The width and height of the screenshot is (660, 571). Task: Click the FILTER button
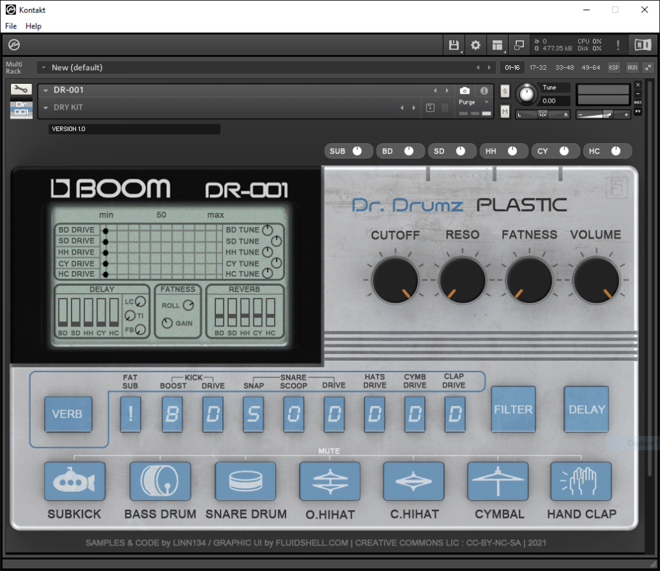(513, 409)
